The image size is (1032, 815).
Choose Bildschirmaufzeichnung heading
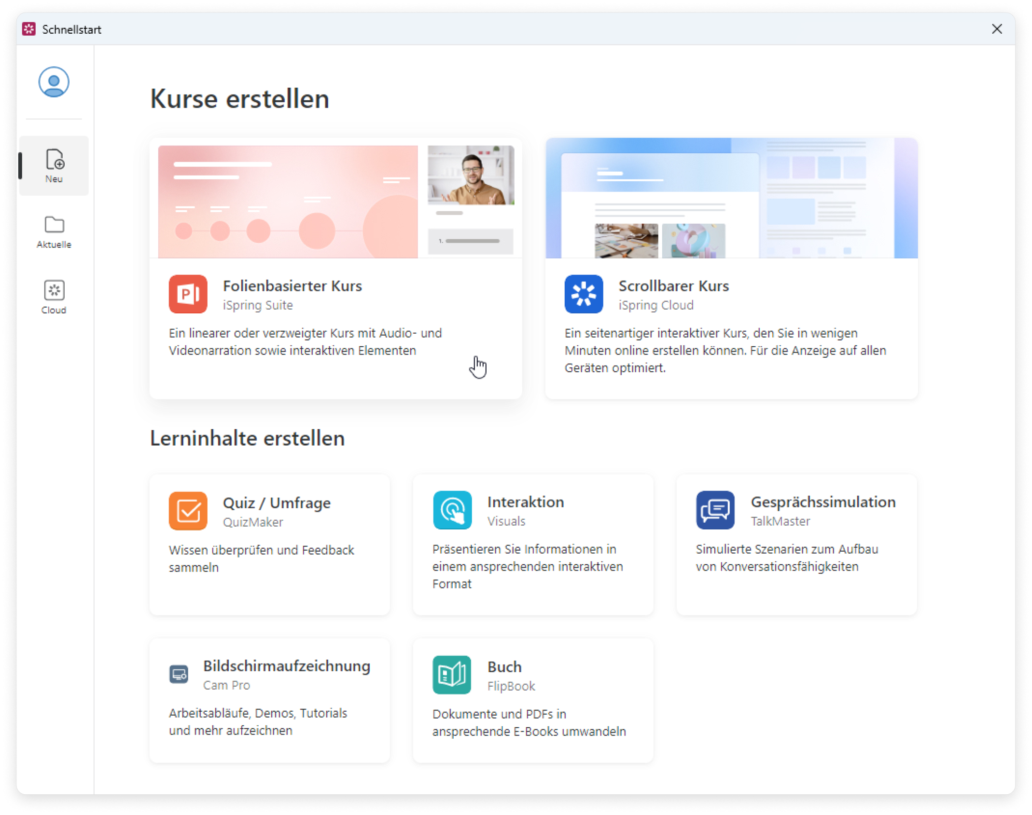[x=286, y=666]
